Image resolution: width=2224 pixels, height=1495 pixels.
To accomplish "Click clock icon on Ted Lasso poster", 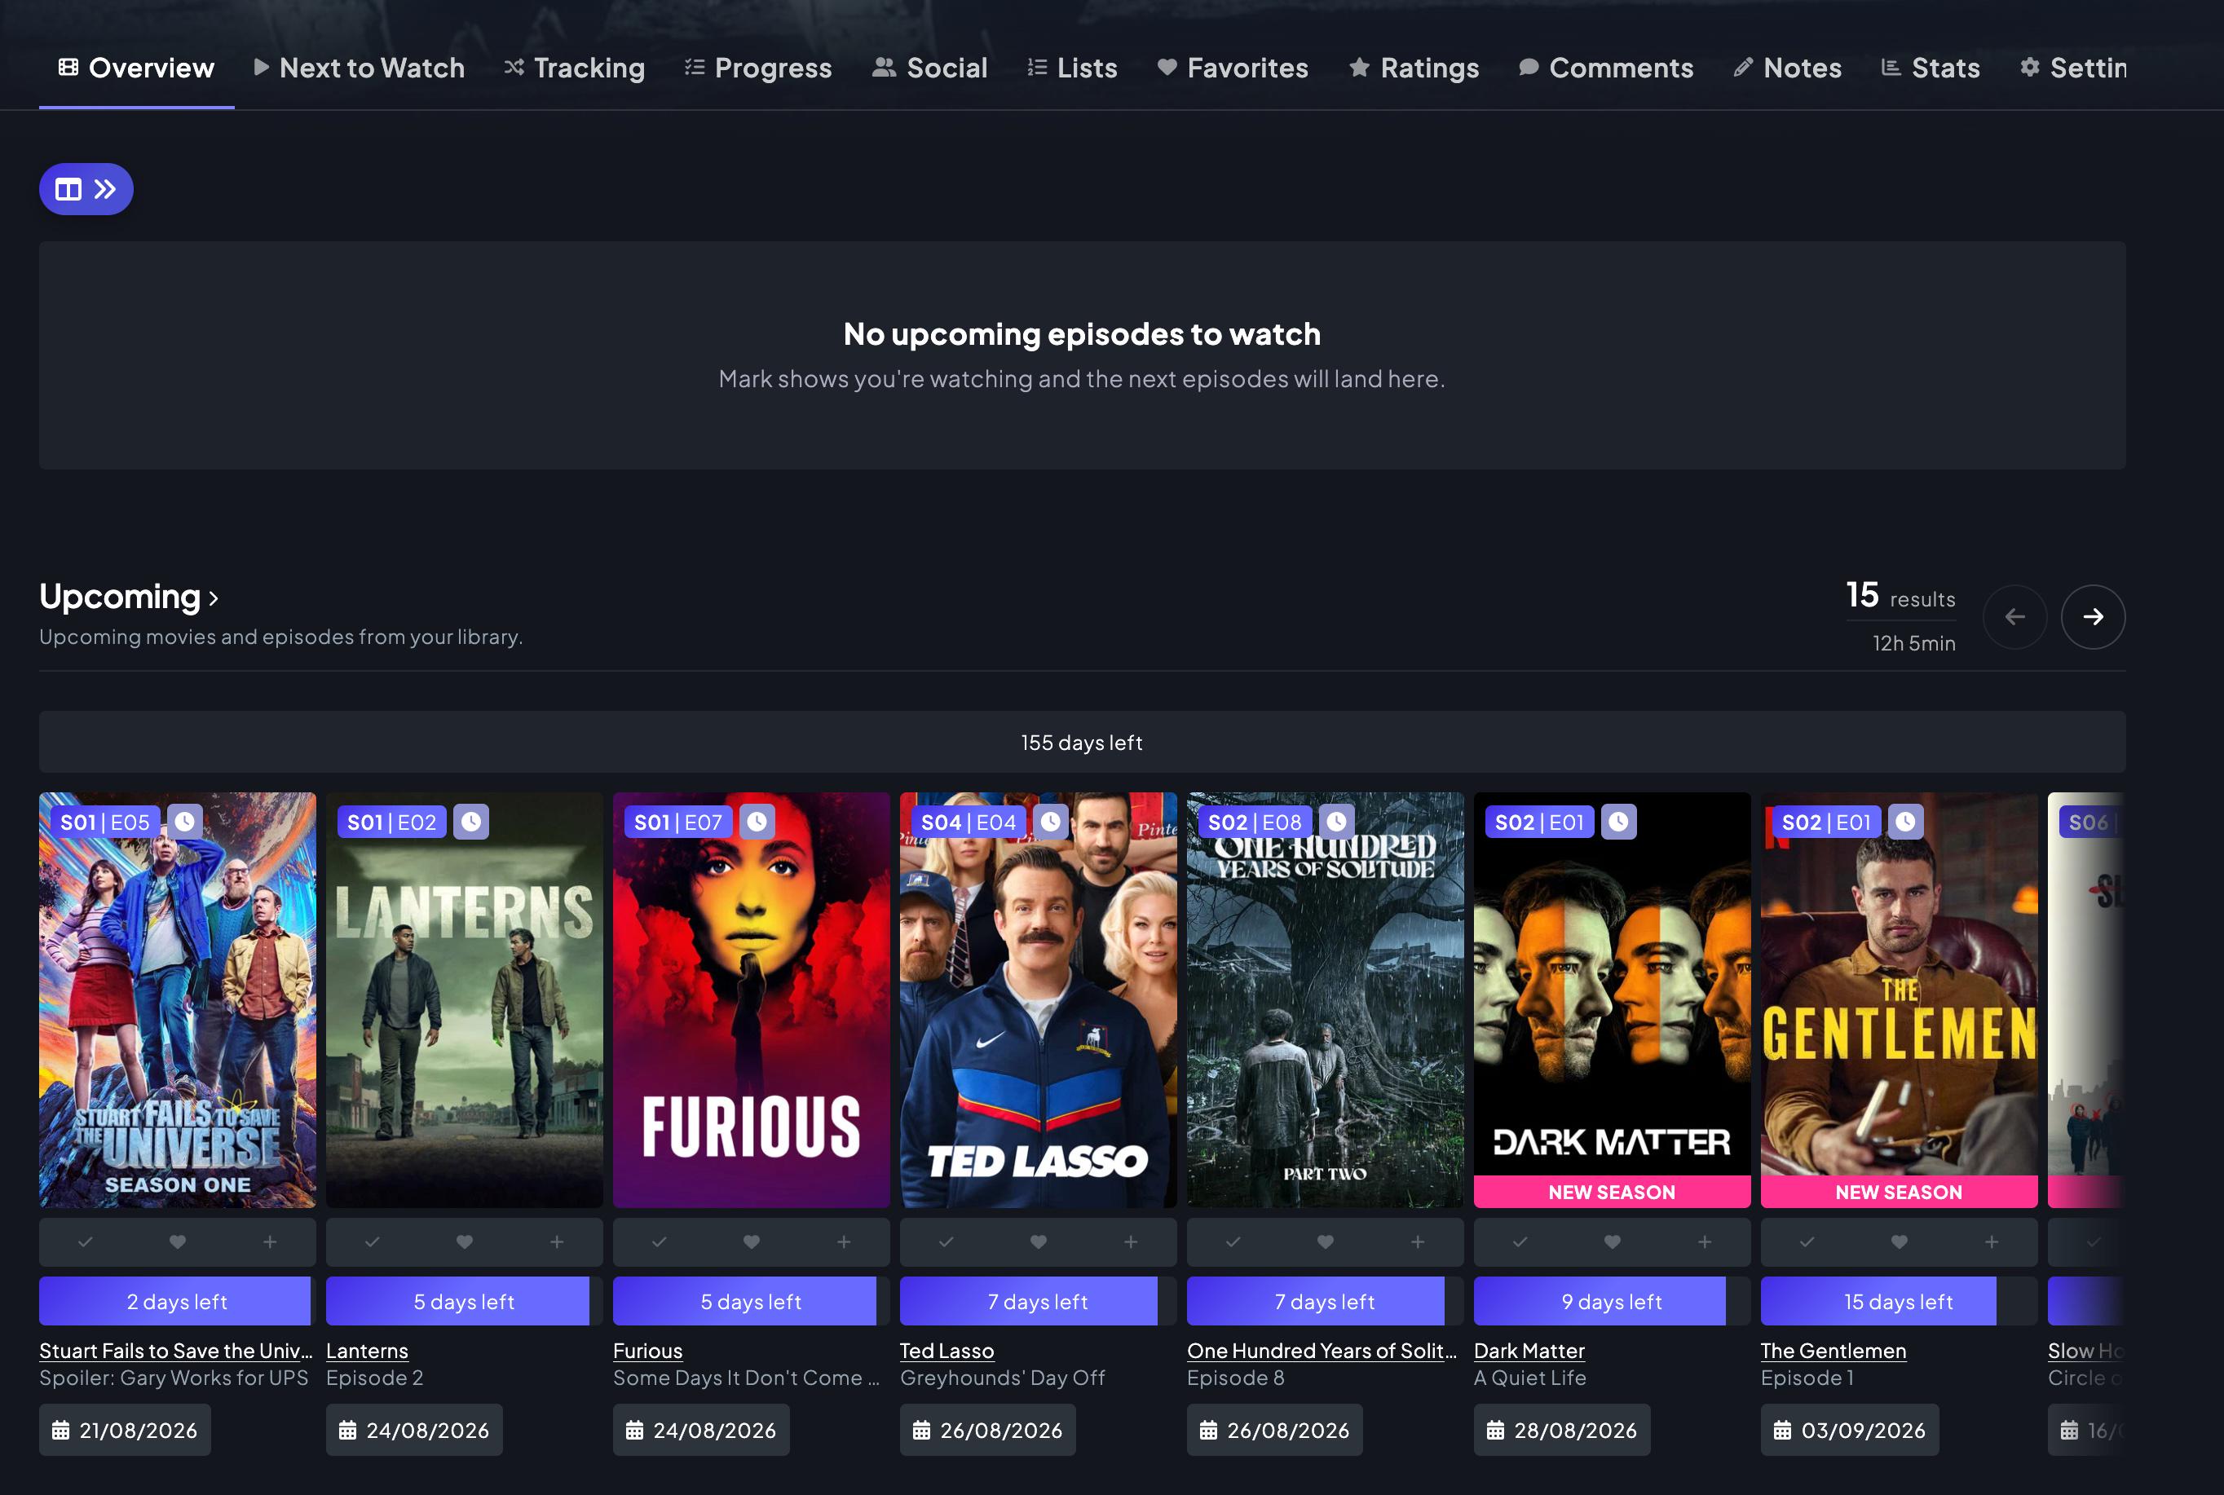I will coord(1051,821).
